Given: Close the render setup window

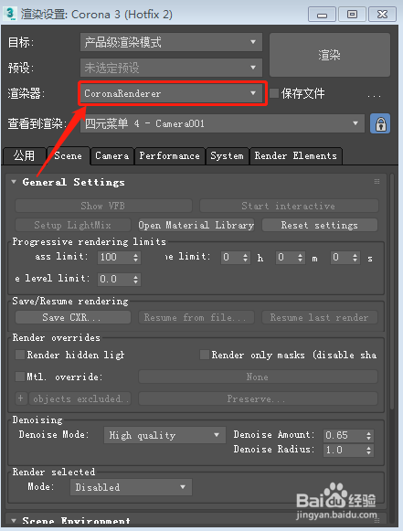Looking at the screenshot, I should click(x=382, y=15).
